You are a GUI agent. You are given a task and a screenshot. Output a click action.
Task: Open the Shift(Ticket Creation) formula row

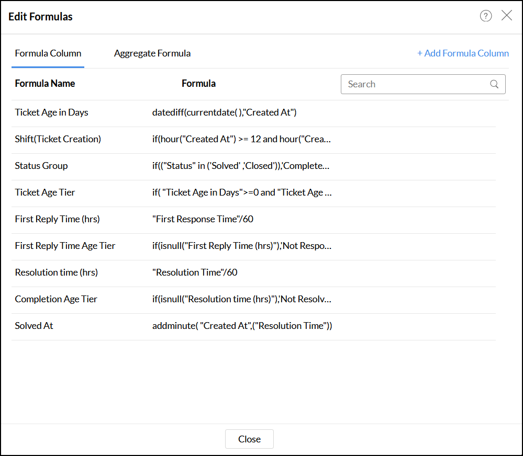point(58,139)
